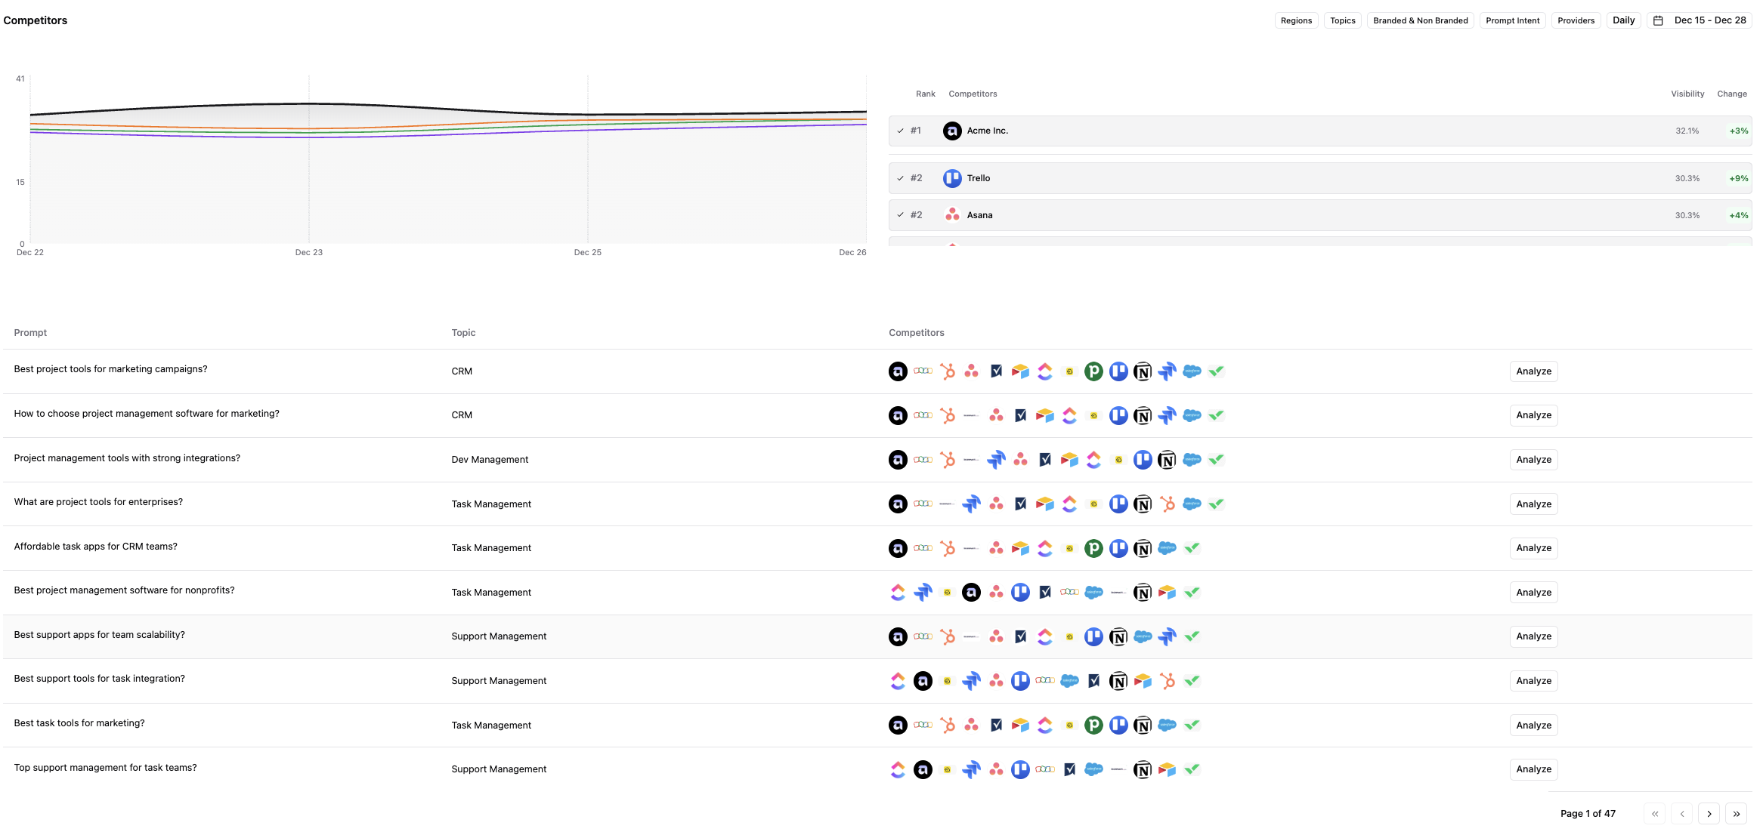Open the Topics filter menu
Screen dimensions: 1763x838
[1342, 20]
